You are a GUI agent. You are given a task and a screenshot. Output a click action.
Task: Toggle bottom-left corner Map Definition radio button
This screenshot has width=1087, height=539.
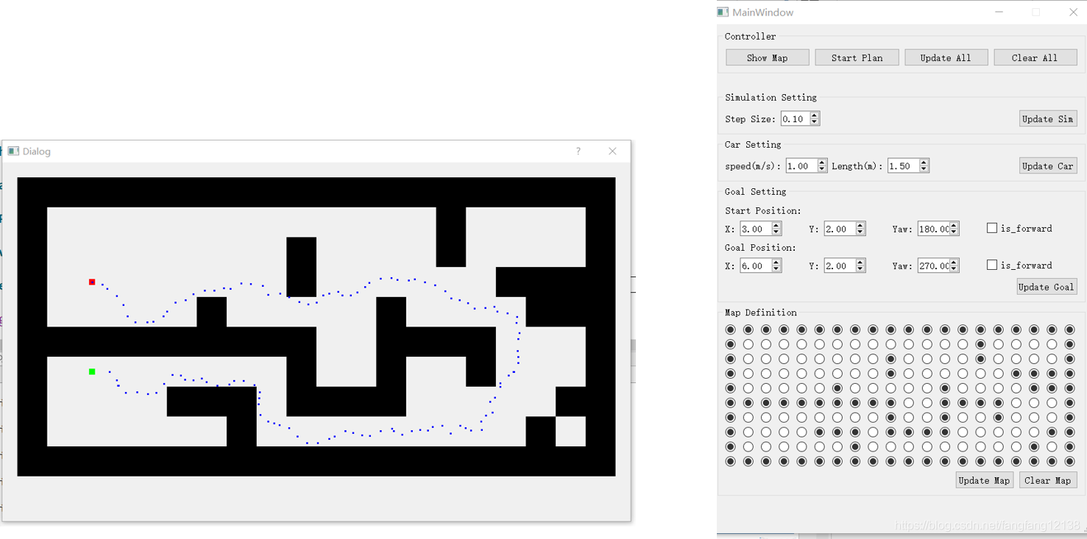(x=730, y=461)
